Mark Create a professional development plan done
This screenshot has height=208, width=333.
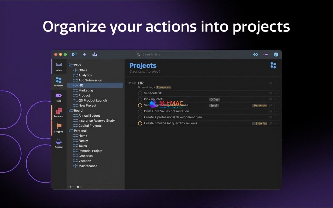tap(140, 117)
